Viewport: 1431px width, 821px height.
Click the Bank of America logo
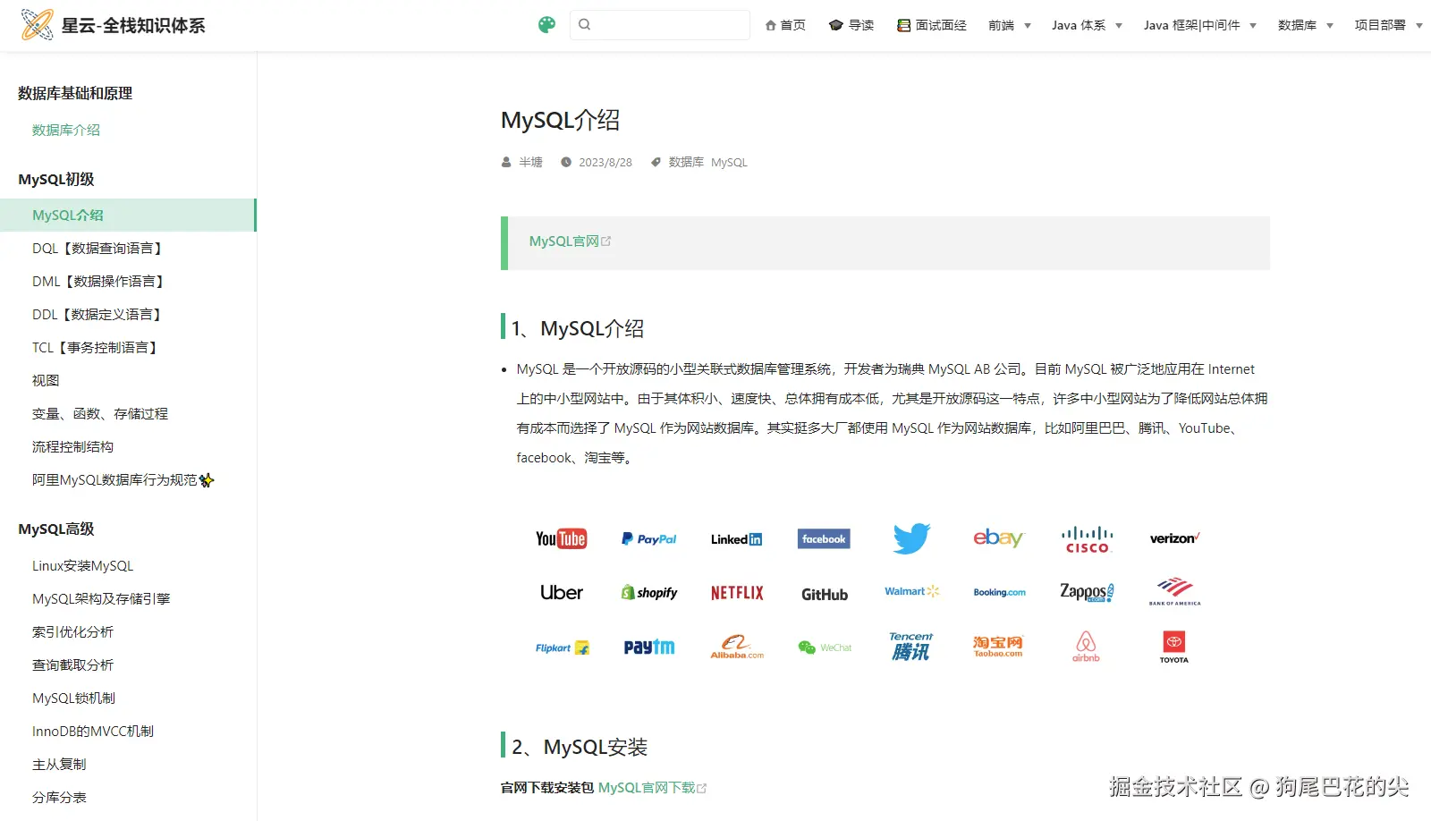click(x=1175, y=592)
